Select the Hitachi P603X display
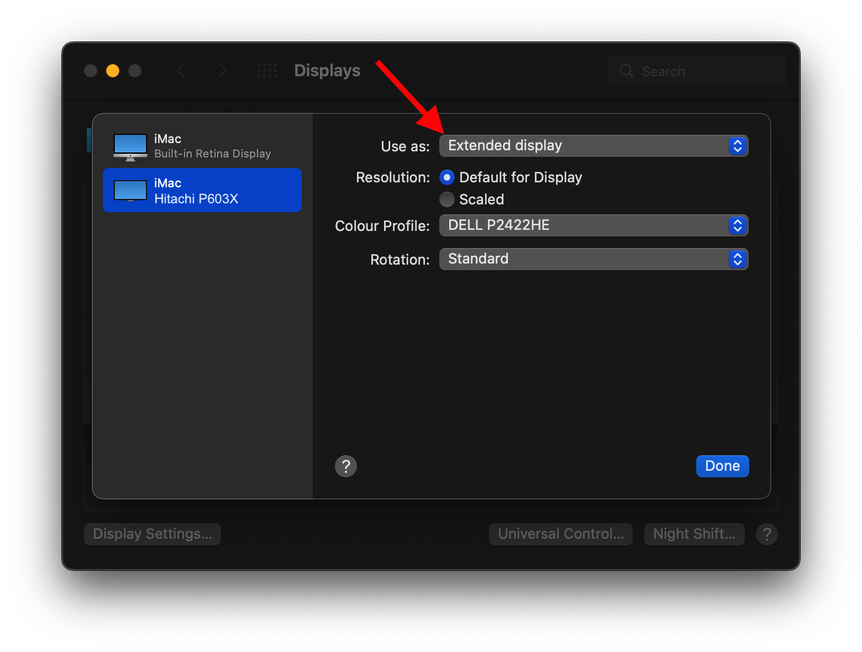The height and width of the screenshot is (652, 862). 202,190
